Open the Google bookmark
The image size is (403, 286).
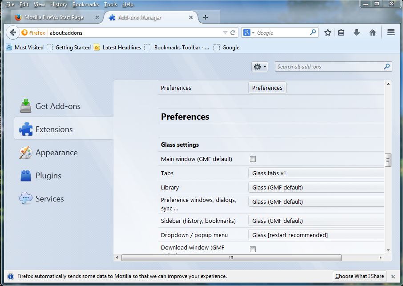tap(227, 48)
